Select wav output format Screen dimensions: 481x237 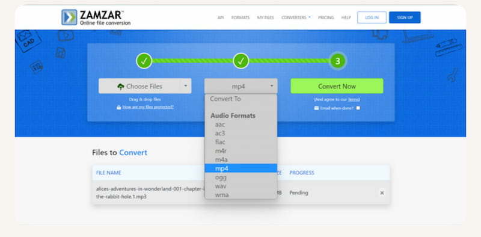[x=241, y=186]
